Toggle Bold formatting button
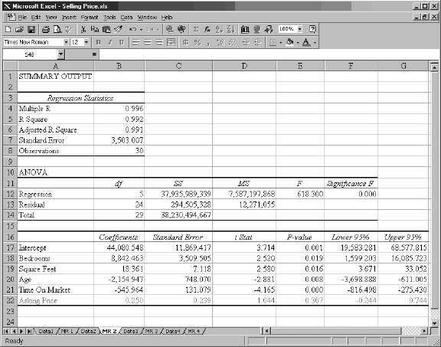Screen dimensions: 441x347 [98, 42]
